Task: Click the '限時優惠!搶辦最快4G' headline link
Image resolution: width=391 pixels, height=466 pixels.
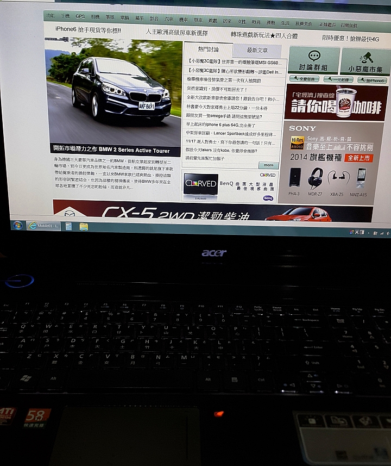Action: (x=351, y=39)
